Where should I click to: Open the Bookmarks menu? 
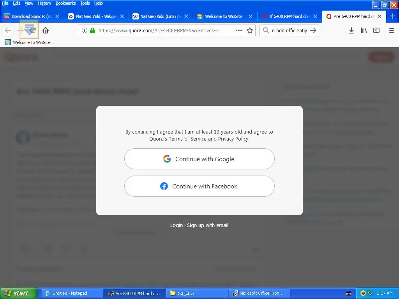tap(65, 3)
